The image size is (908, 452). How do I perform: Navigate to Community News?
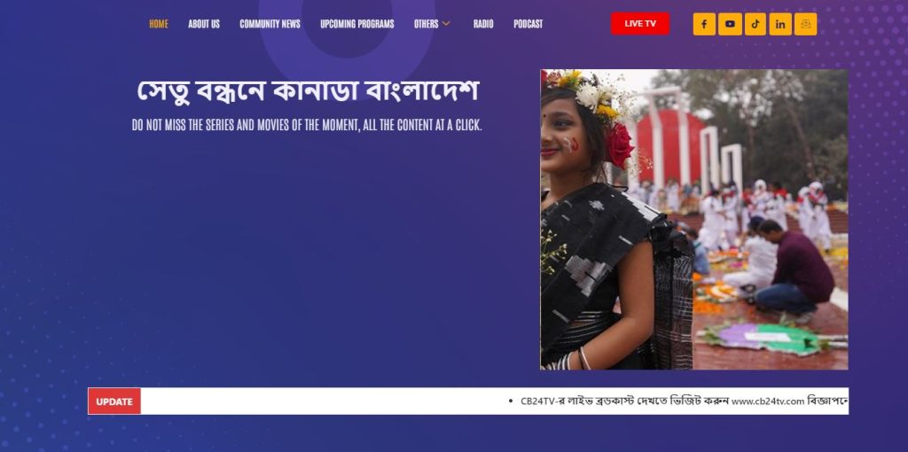tap(270, 24)
